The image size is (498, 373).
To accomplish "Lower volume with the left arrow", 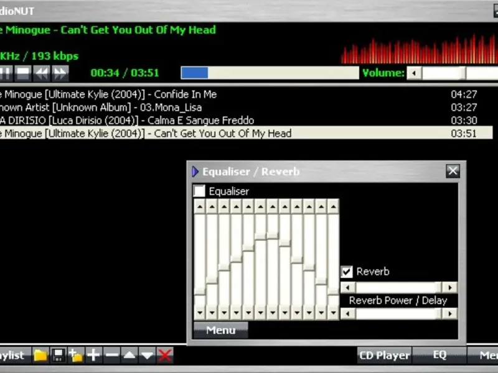I will [x=414, y=73].
